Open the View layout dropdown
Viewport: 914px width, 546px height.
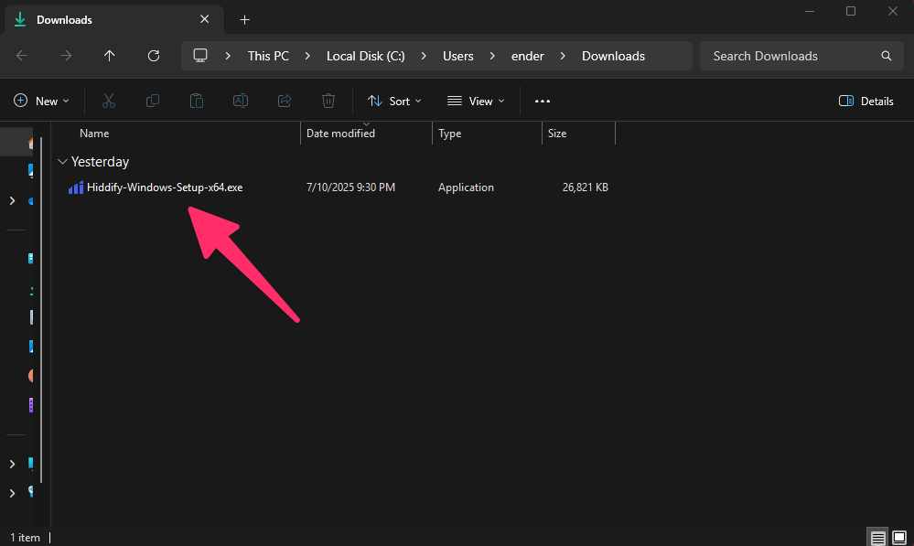(476, 101)
